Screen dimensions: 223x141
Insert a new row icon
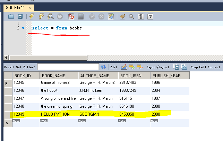pyautogui.click(x=132, y=67)
